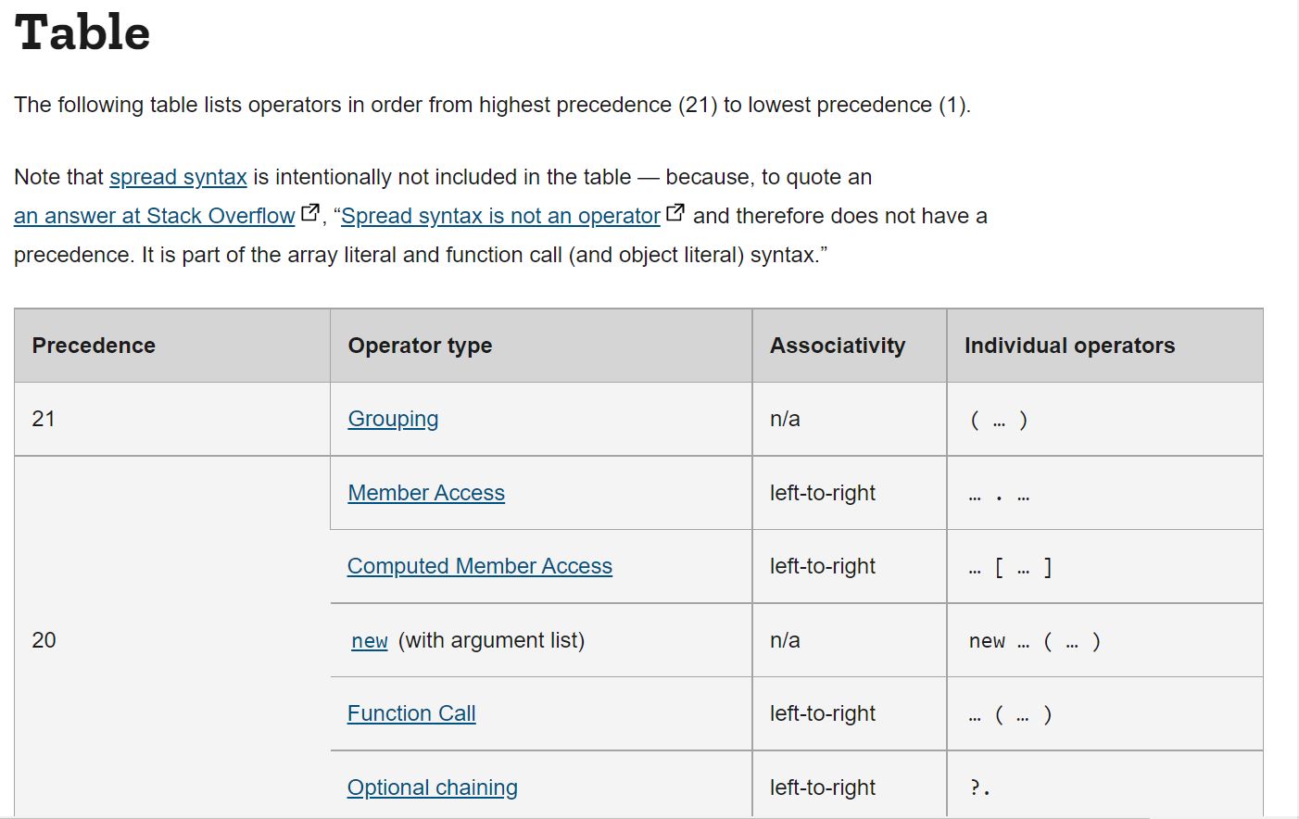Open the Computed Member Access link
The image size is (1299, 819).
(x=479, y=566)
